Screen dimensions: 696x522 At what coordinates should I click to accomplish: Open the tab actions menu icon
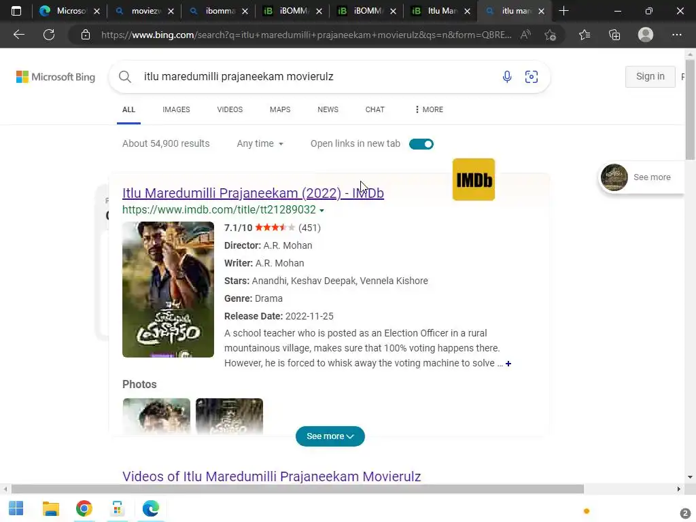tap(16, 11)
